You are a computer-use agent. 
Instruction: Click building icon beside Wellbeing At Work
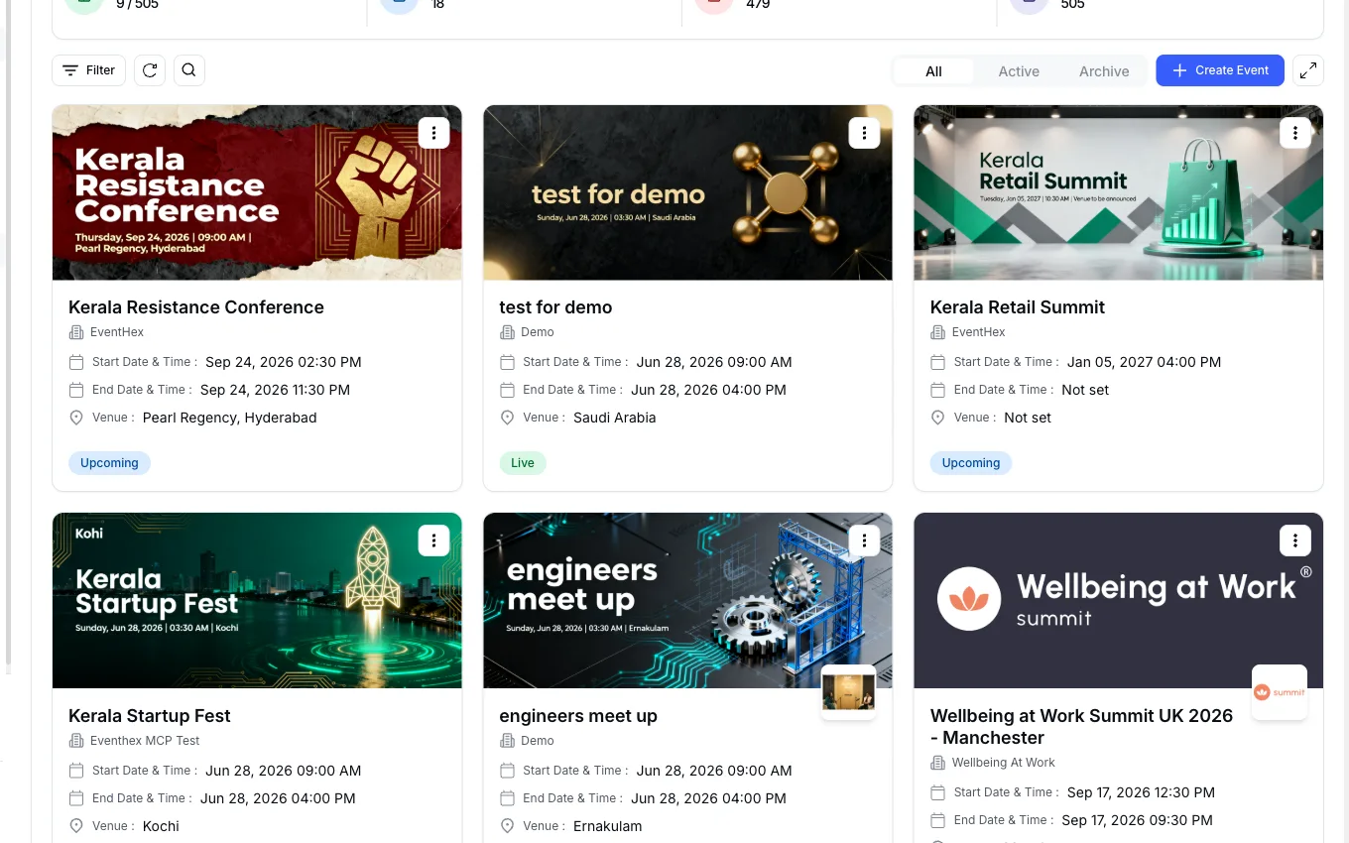point(937,763)
